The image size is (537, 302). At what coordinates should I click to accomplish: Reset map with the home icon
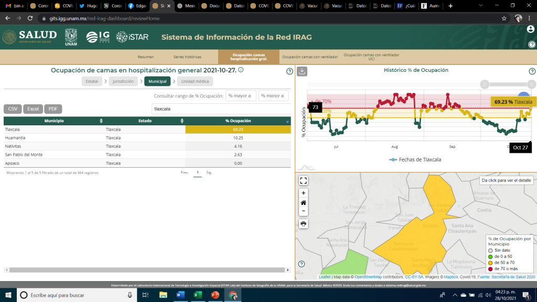(x=303, y=202)
